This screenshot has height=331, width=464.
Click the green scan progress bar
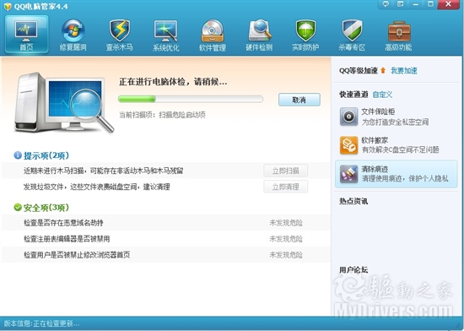(x=191, y=99)
